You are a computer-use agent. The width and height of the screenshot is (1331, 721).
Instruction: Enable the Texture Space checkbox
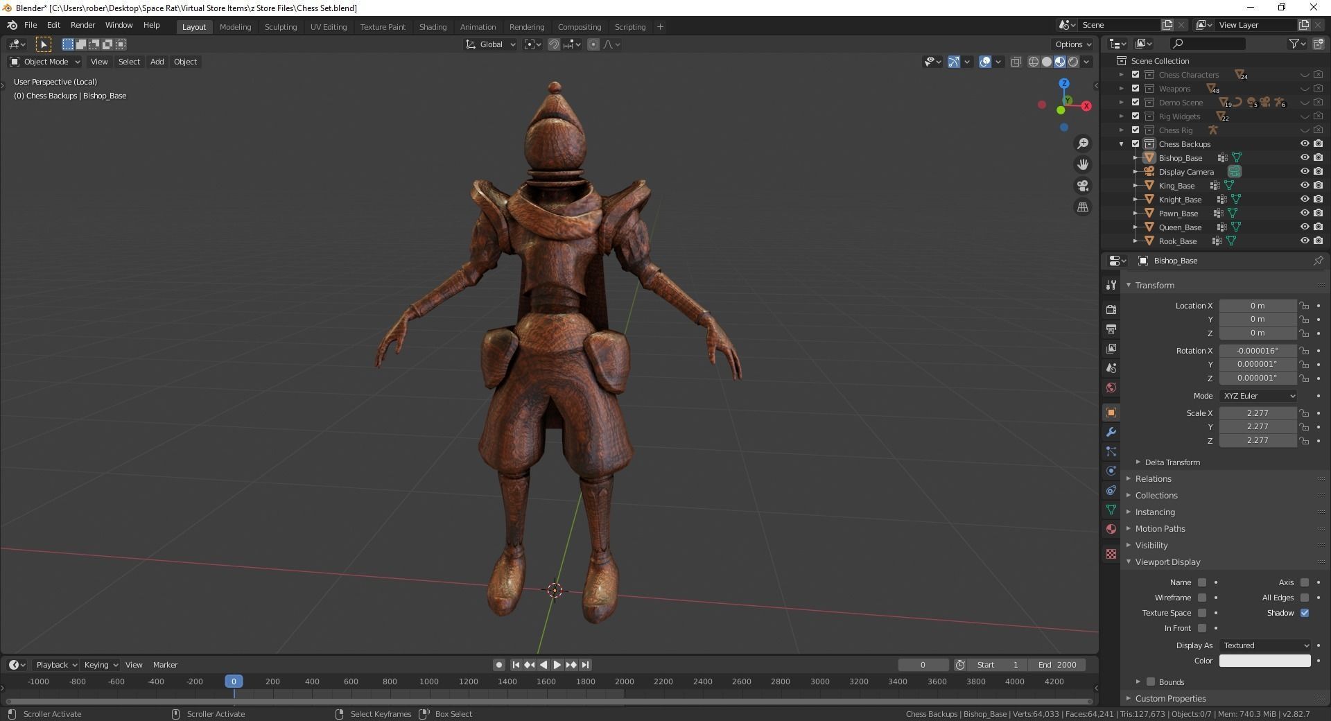[x=1202, y=613]
